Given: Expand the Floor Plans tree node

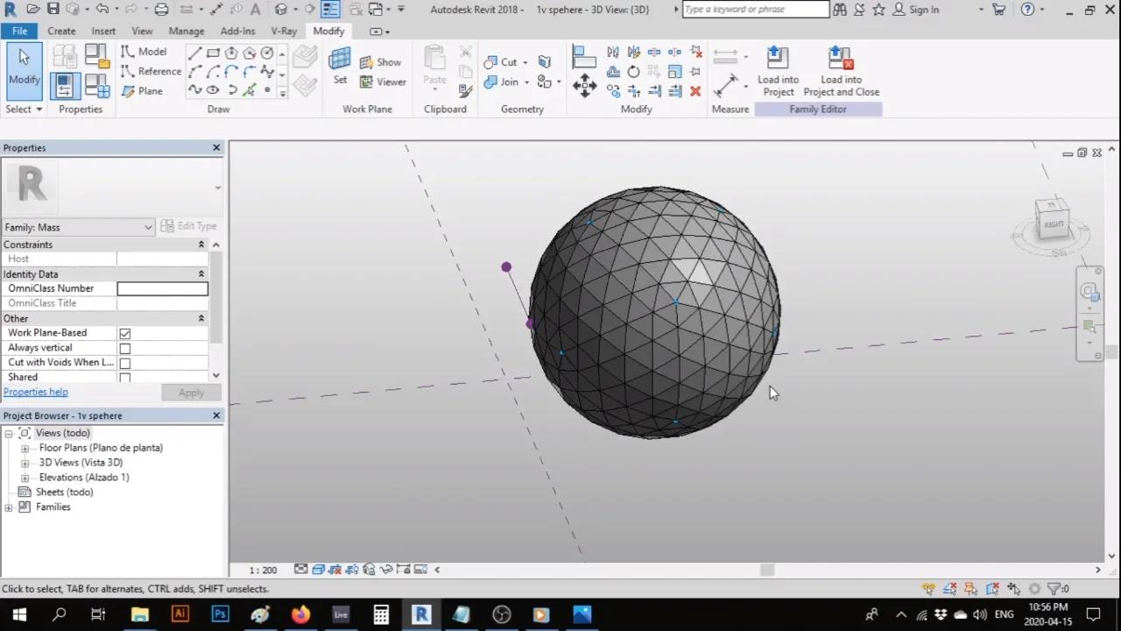Looking at the screenshot, I should coord(25,448).
